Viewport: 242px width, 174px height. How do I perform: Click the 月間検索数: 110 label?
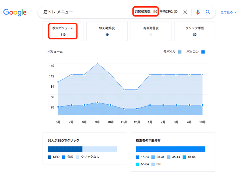[x=146, y=12]
